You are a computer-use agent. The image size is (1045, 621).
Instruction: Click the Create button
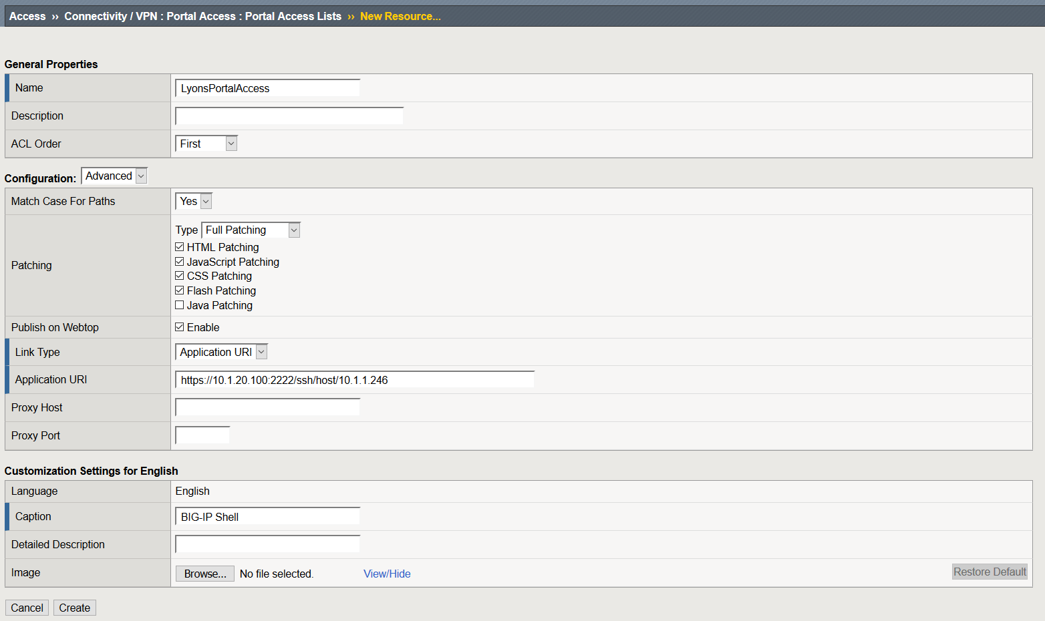point(75,608)
